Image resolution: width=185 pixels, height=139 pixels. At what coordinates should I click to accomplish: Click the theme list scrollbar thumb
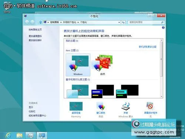[161, 59]
